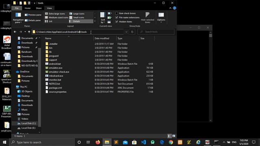Open the Mail app from taskbar
The width and height of the screenshot is (260, 146).
(x=125, y=142)
